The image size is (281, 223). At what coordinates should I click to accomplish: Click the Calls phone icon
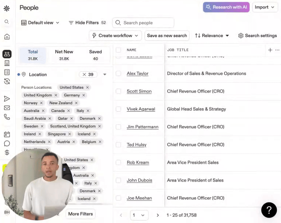7,117
